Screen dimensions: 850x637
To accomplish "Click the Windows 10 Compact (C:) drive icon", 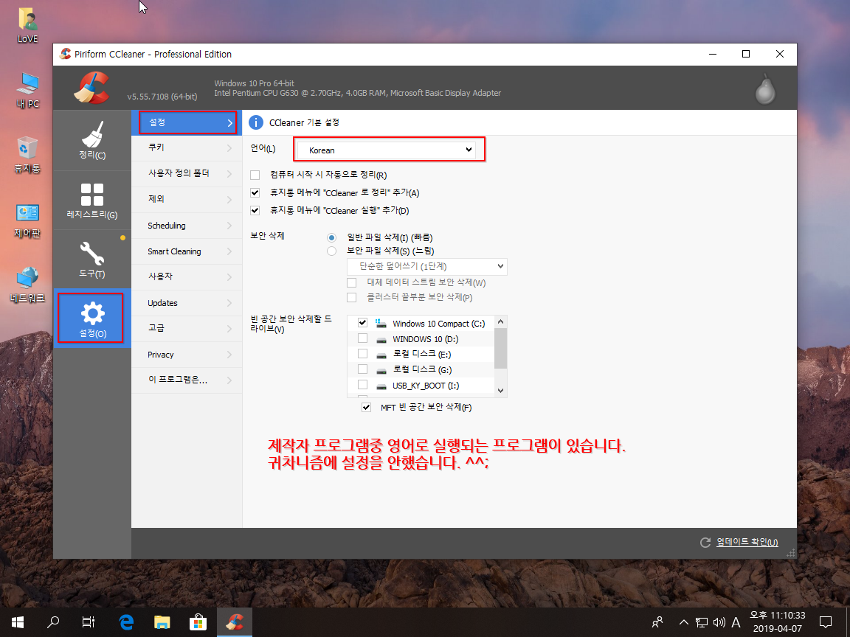I will click(x=381, y=324).
